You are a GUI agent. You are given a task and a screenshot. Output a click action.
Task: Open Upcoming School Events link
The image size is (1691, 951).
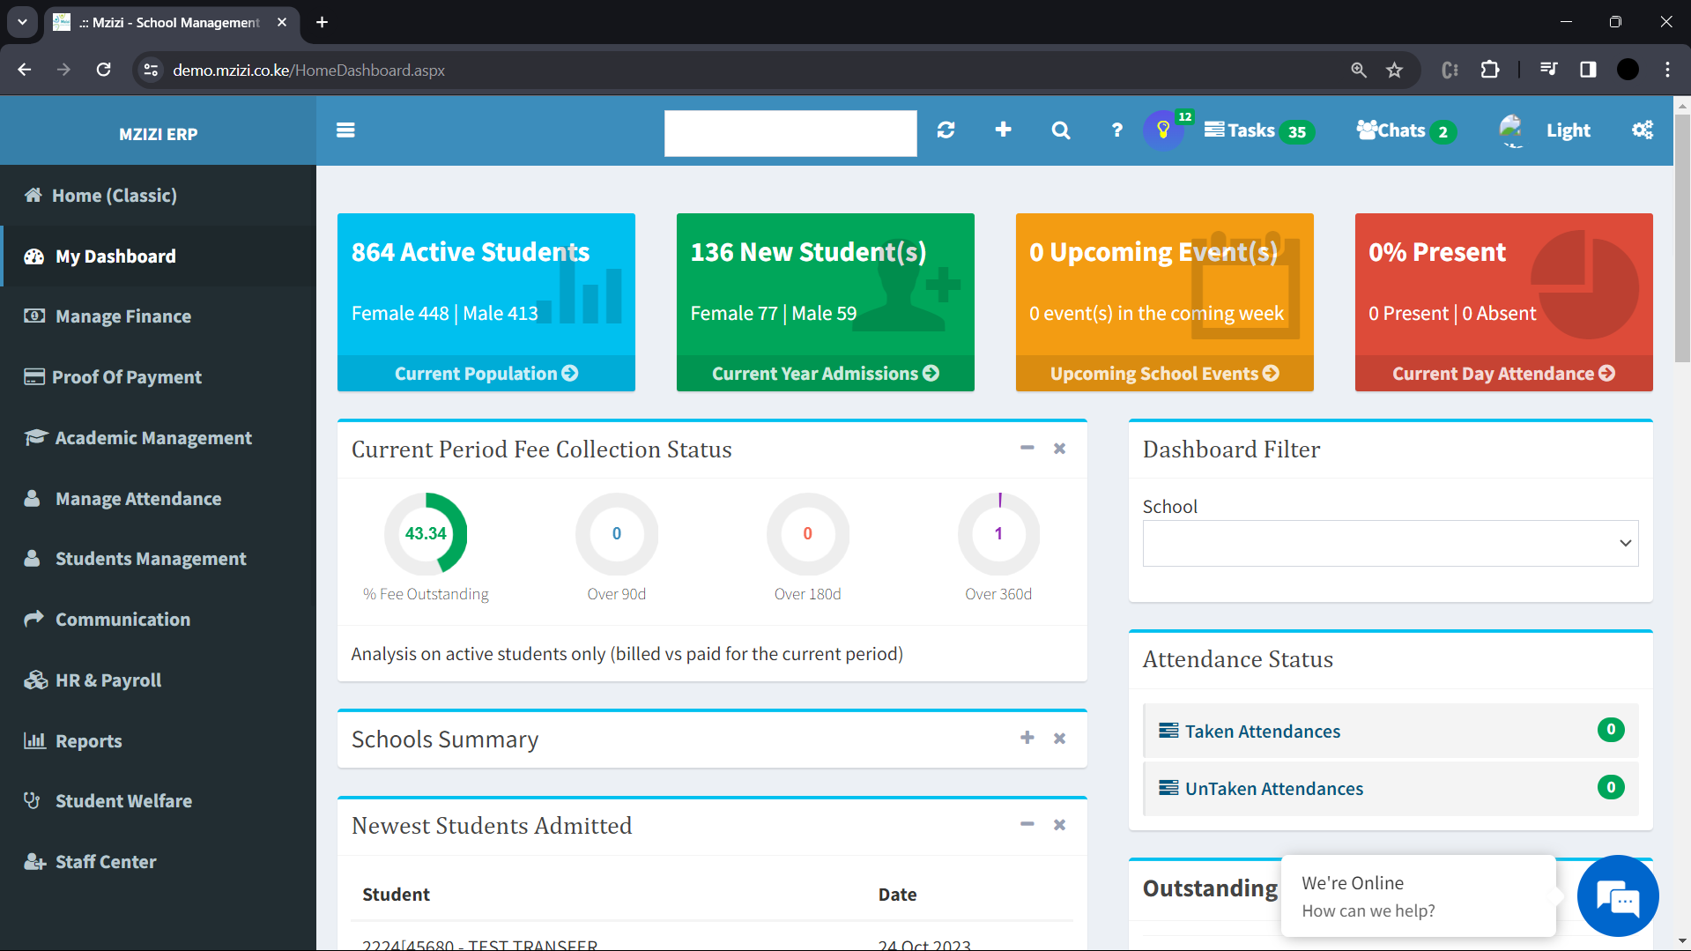point(1165,374)
